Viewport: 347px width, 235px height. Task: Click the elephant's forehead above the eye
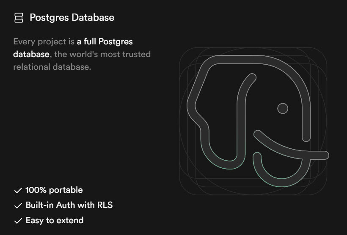click(x=279, y=85)
